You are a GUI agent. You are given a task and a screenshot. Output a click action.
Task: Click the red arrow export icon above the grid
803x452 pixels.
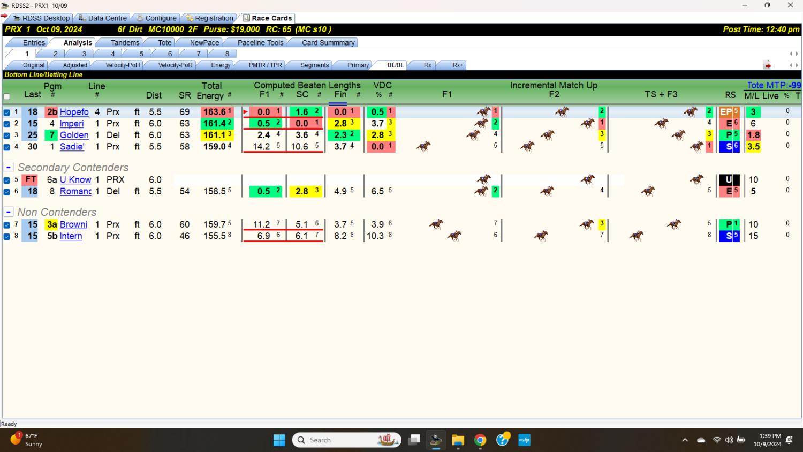click(768, 65)
